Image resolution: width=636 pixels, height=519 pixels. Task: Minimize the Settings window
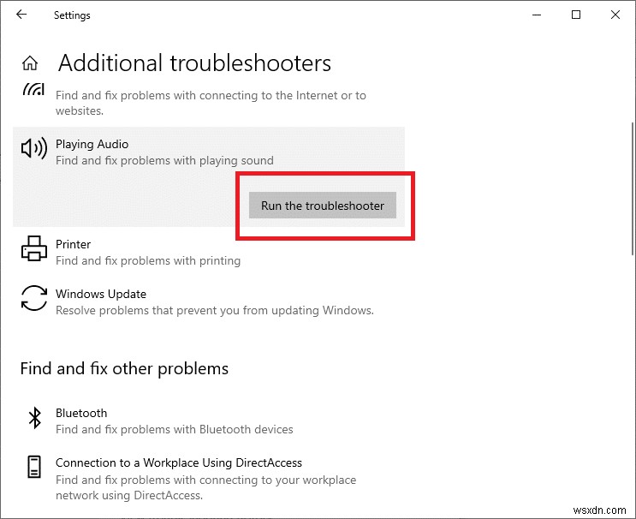537,15
